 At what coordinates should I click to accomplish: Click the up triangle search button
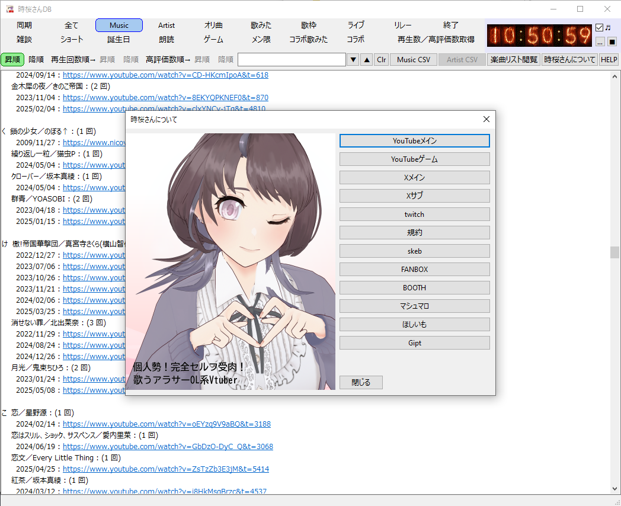tap(367, 60)
